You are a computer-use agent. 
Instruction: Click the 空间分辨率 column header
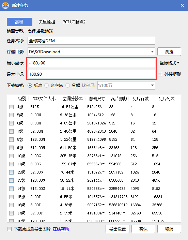click(73, 99)
